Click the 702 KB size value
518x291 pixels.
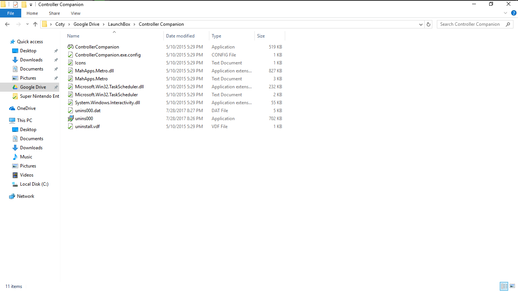coord(275,119)
